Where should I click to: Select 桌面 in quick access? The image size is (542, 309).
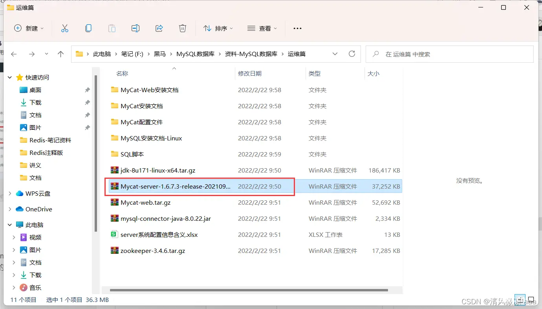pyautogui.click(x=35, y=90)
